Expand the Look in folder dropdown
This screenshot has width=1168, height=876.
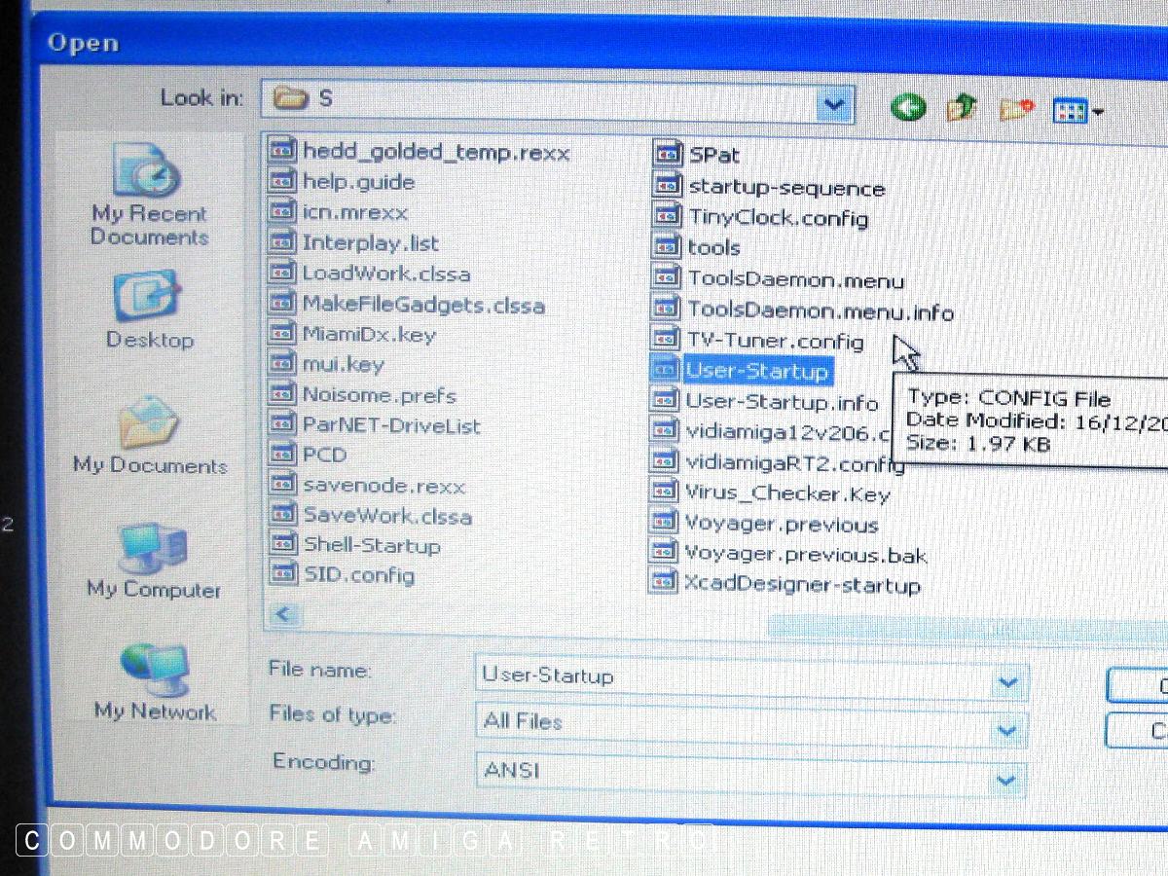833,103
